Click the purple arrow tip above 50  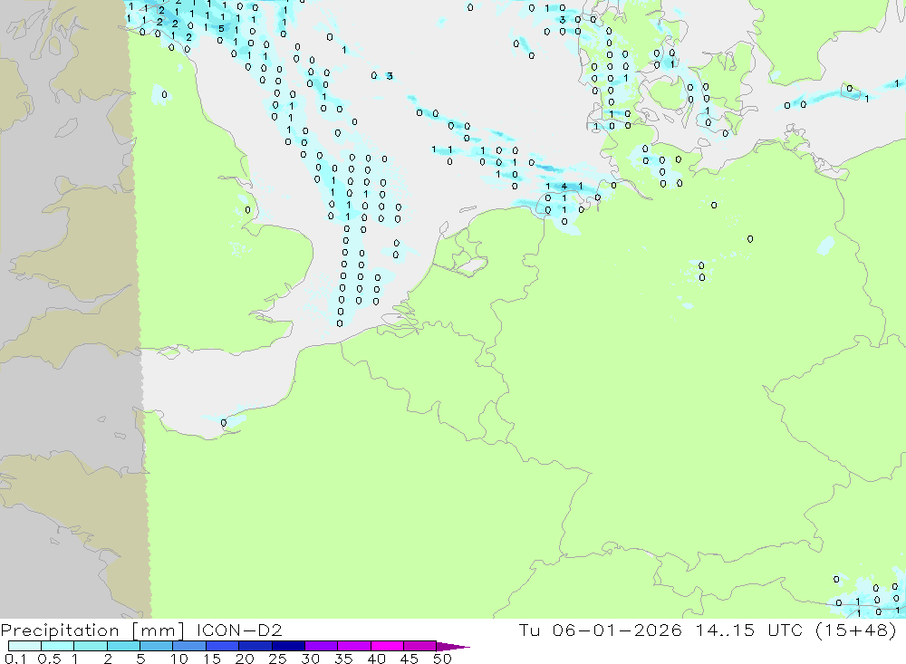coord(454,647)
